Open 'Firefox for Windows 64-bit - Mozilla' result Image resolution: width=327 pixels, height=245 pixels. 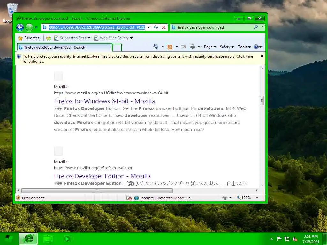click(104, 101)
